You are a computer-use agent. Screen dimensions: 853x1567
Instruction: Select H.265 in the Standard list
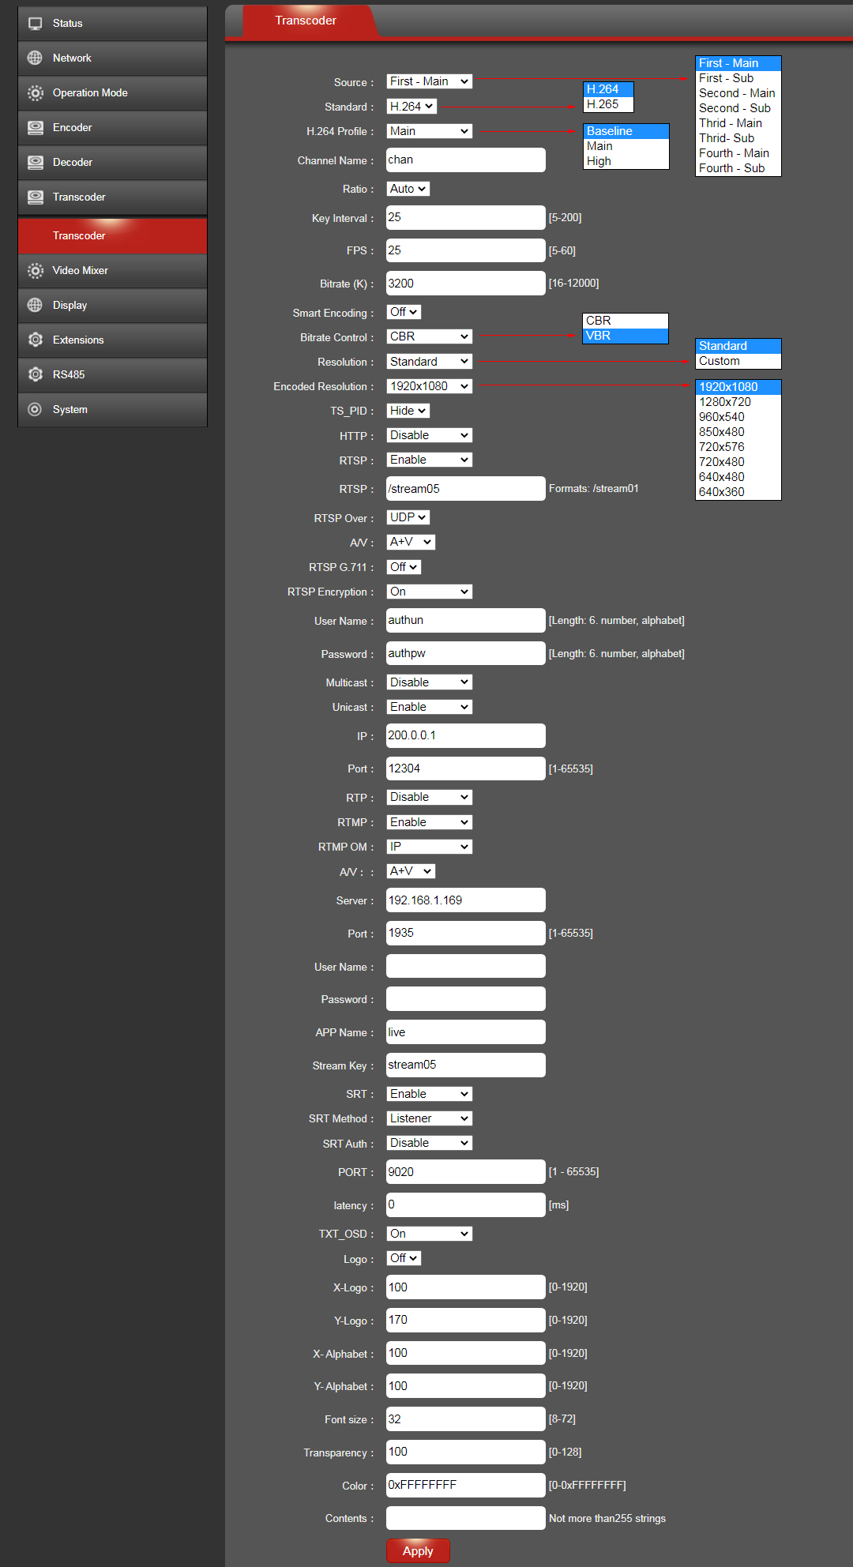coord(608,104)
